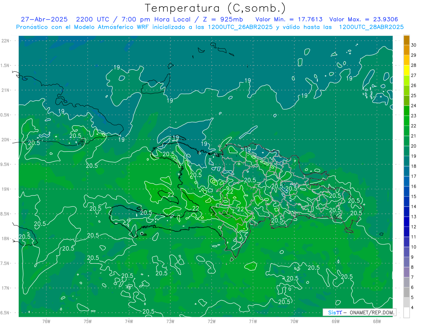Click the yellow colorbar swatch between 27 and 28
The height and width of the screenshot is (326, 423).
click(x=406, y=70)
